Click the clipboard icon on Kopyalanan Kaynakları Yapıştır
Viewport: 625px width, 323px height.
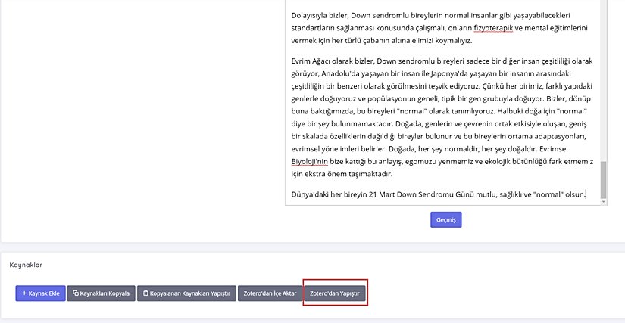tap(145, 293)
